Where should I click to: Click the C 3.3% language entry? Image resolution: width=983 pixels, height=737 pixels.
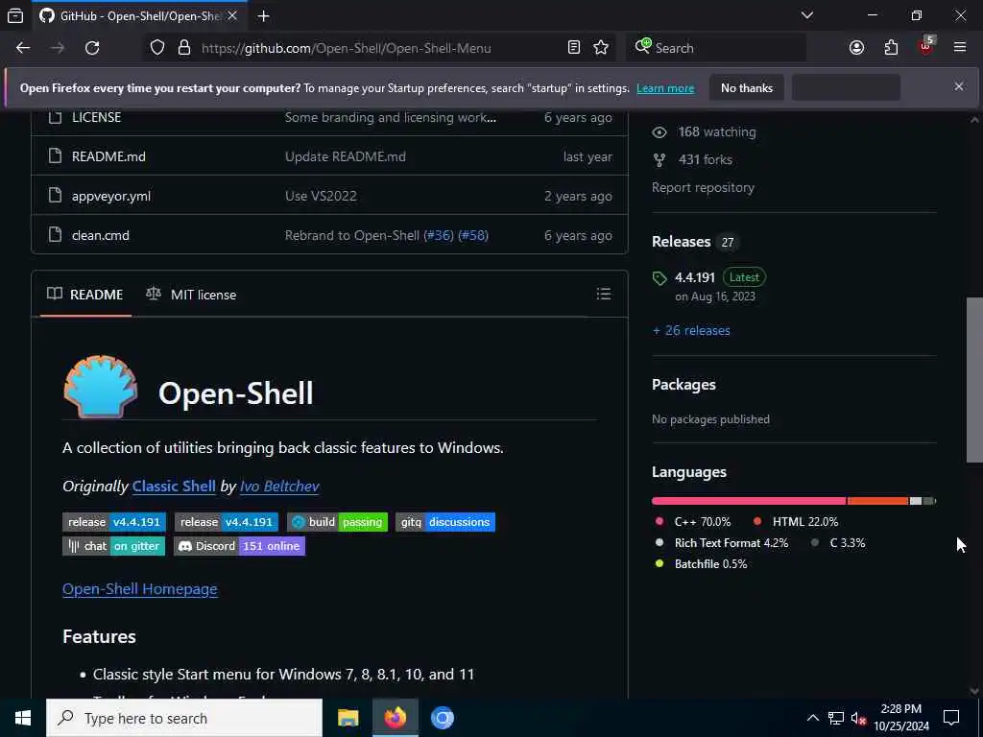coord(837,543)
